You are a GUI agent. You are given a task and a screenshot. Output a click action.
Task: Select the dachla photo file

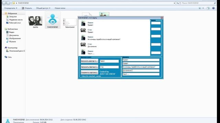coord(35,22)
